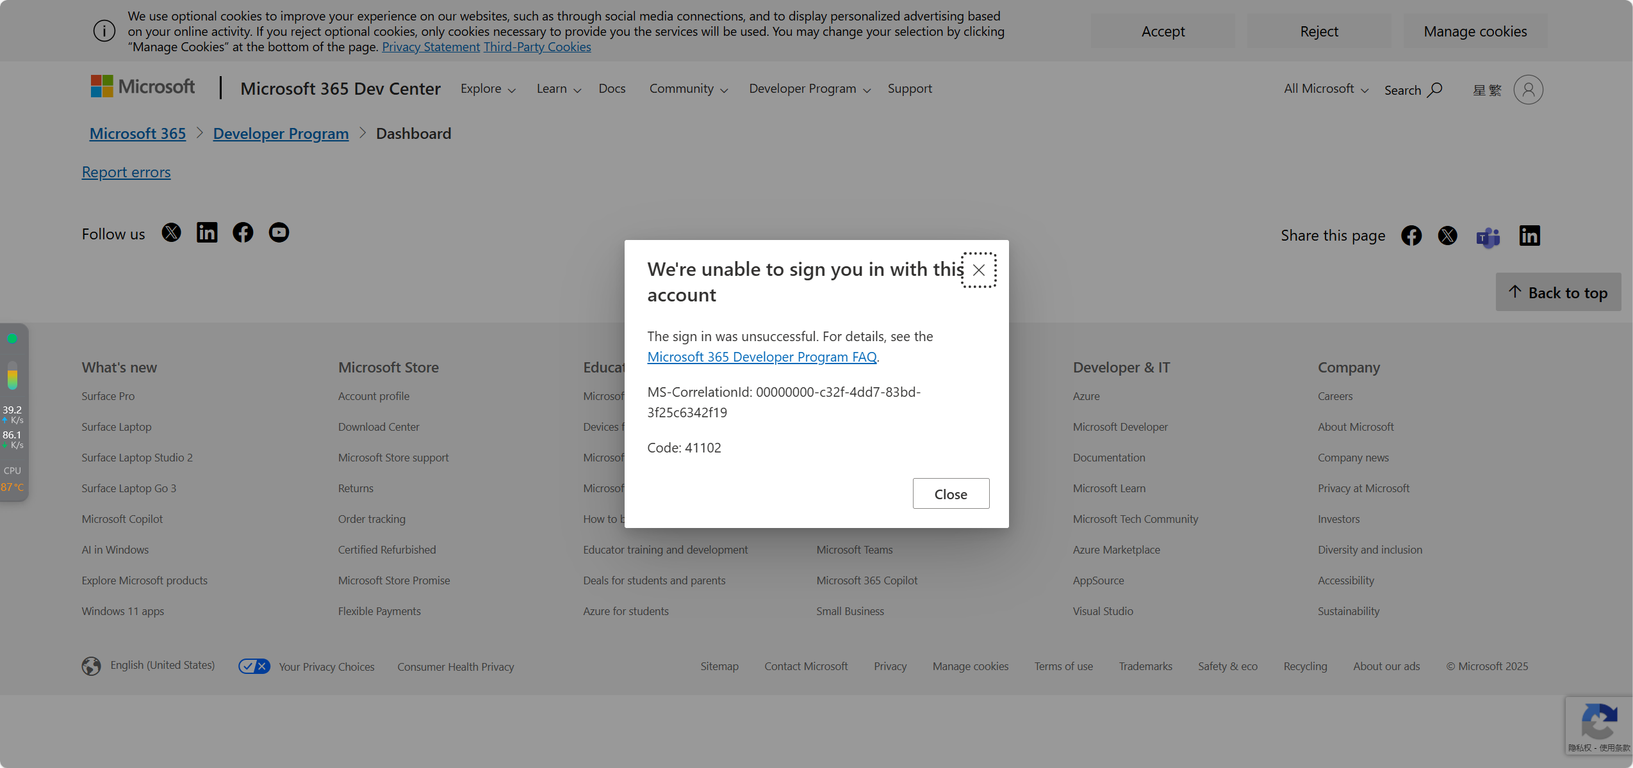Close the sign-in error dialog with X
Viewport: 1633px width, 768px height.
(x=978, y=270)
